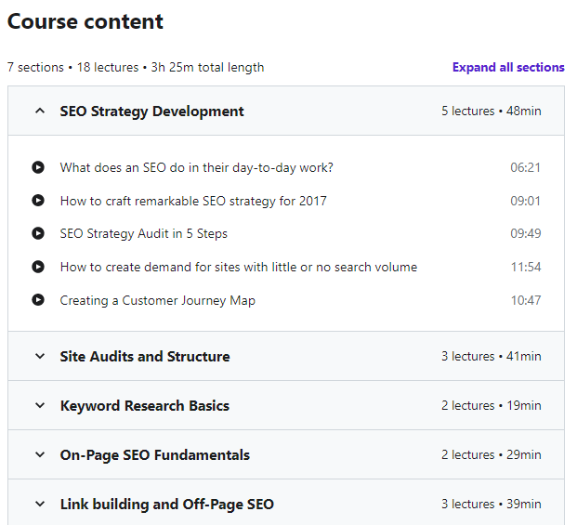Screen dimensions: 577x525
Task: Click the 'Site Audits and Structure' section title
Action: click(x=145, y=357)
